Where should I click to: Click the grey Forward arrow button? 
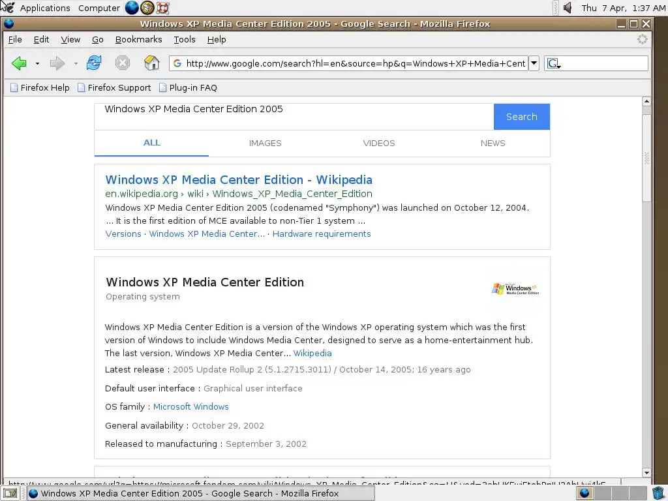coord(57,63)
